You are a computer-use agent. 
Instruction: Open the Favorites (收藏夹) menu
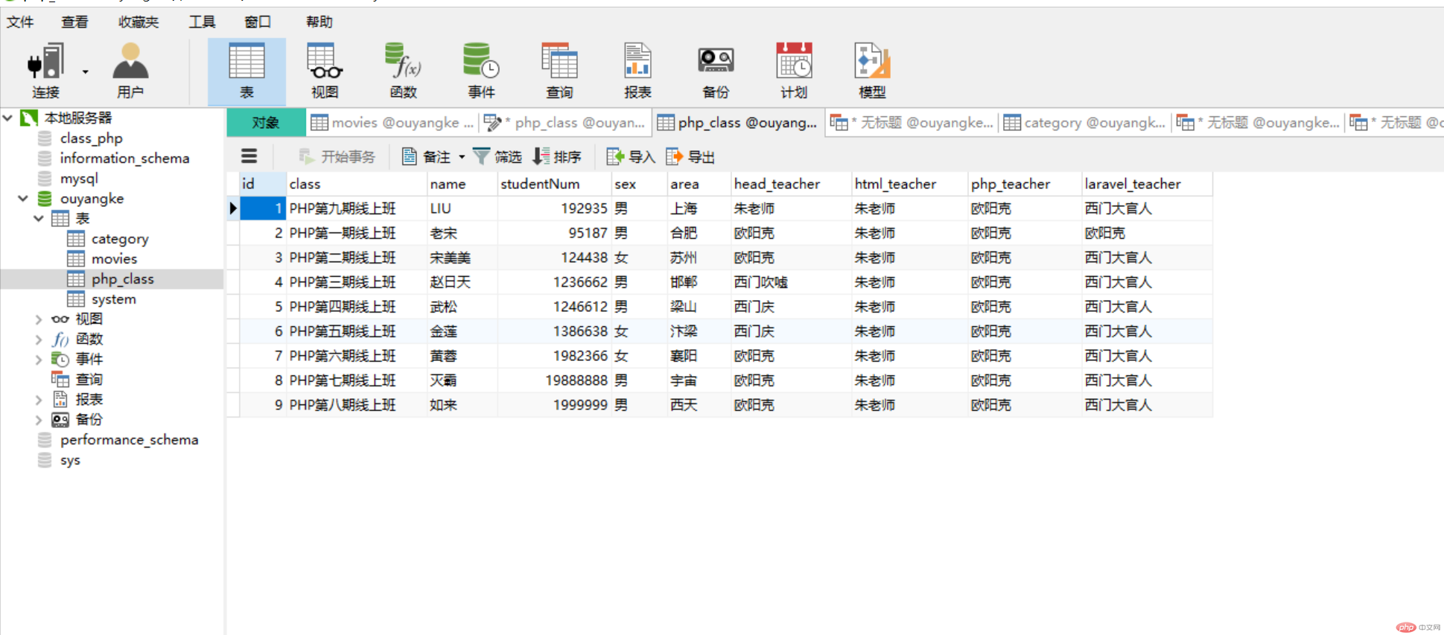(139, 22)
